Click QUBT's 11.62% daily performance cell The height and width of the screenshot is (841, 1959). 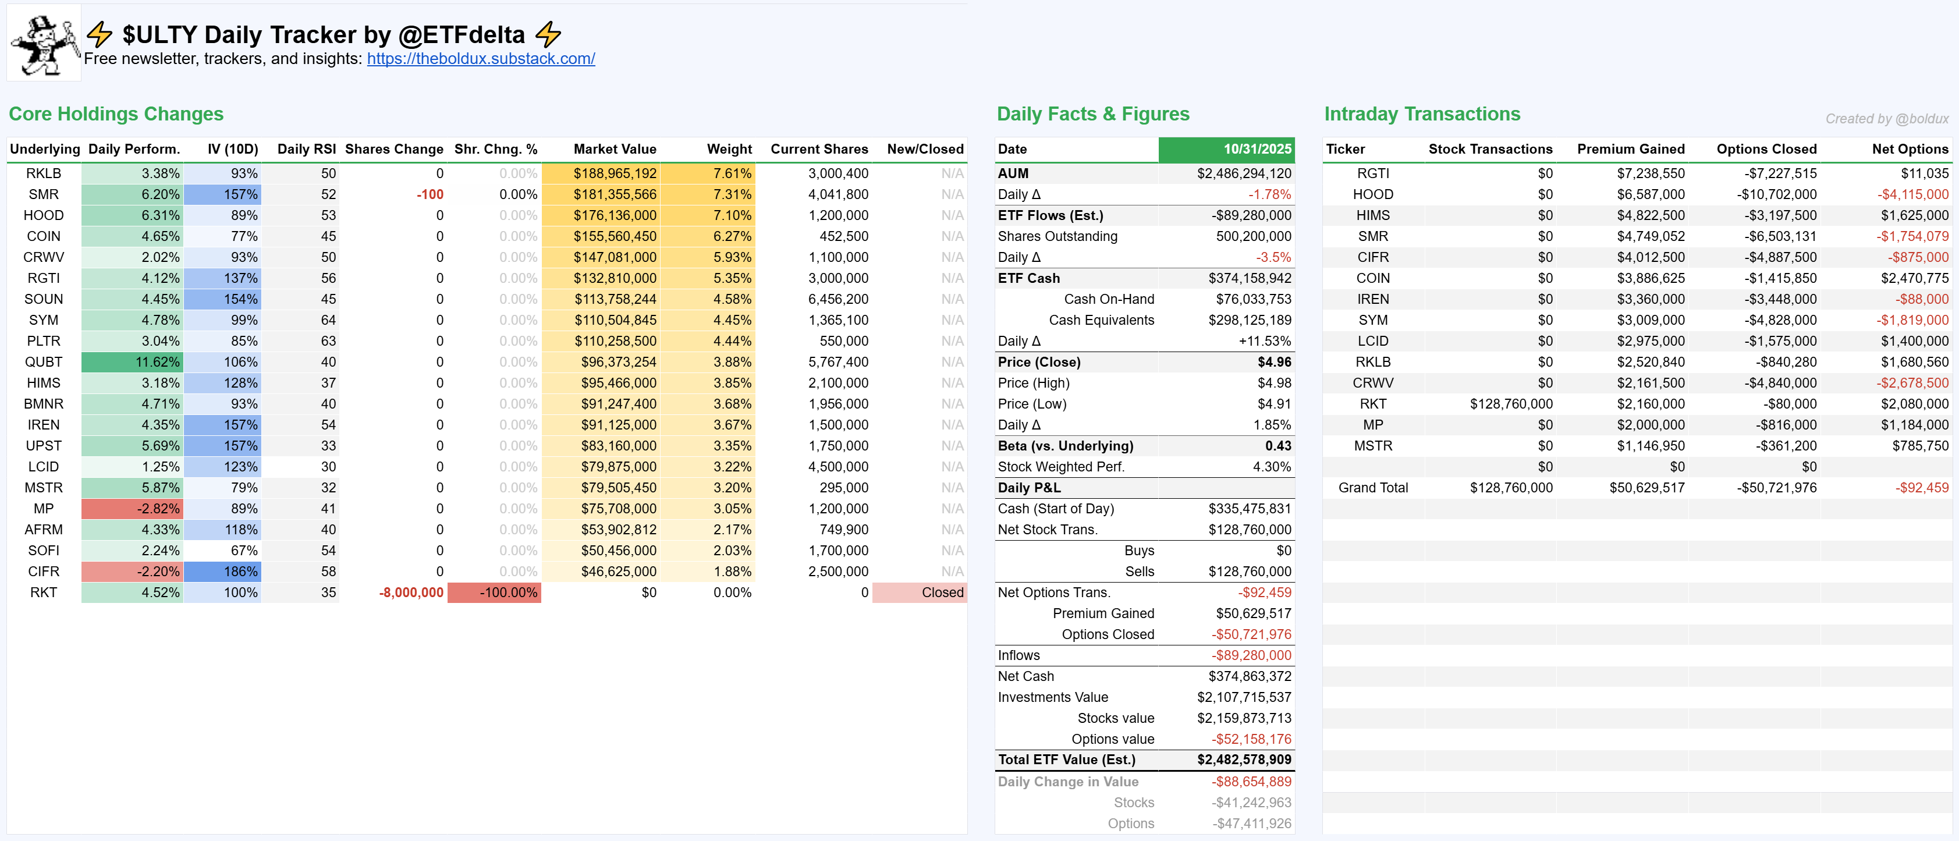pos(132,362)
